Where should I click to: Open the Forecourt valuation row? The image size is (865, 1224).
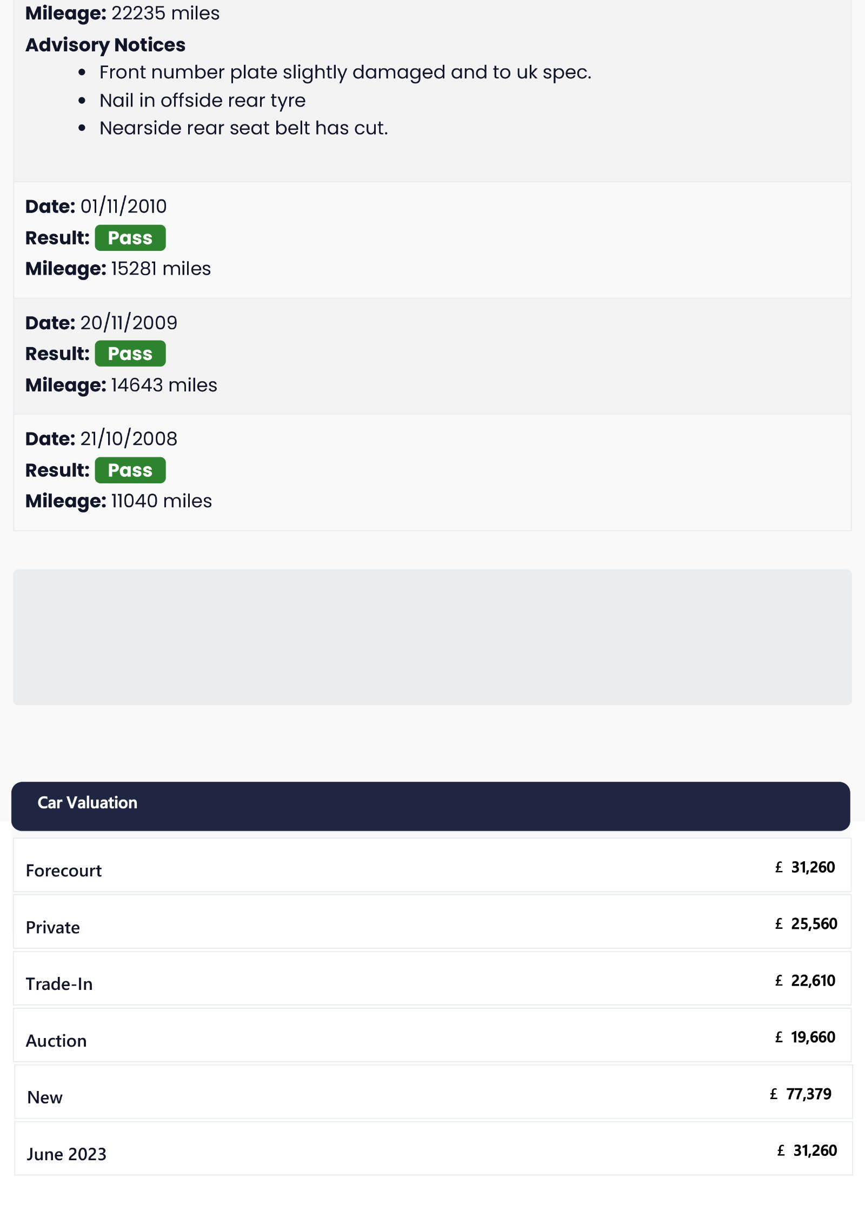pos(432,865)
